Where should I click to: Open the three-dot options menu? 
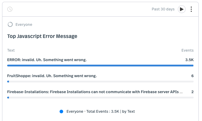(x=191, y=9)
